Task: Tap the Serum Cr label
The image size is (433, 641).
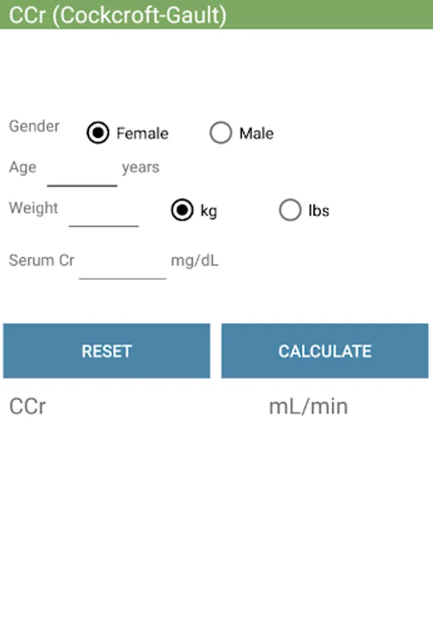Action: tap(41, 261)
